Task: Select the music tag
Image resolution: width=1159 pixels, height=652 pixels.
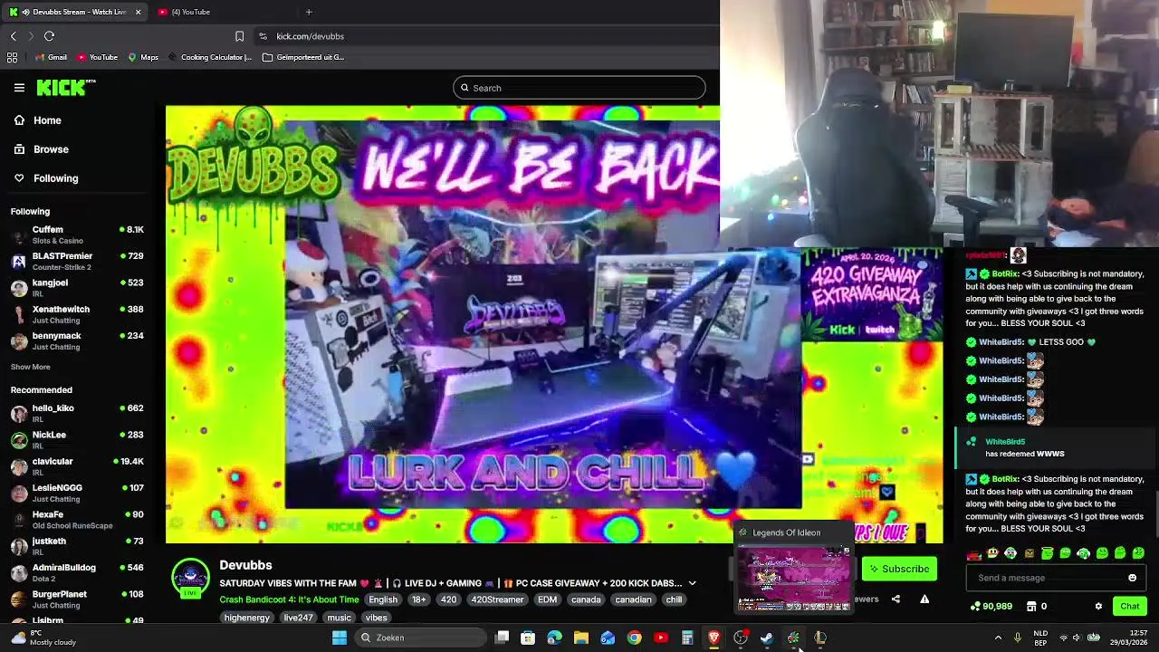Action: 339,618
